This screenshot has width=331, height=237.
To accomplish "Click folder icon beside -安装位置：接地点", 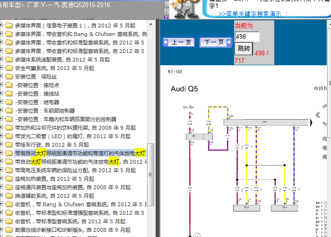I will [x=9, y=85].
